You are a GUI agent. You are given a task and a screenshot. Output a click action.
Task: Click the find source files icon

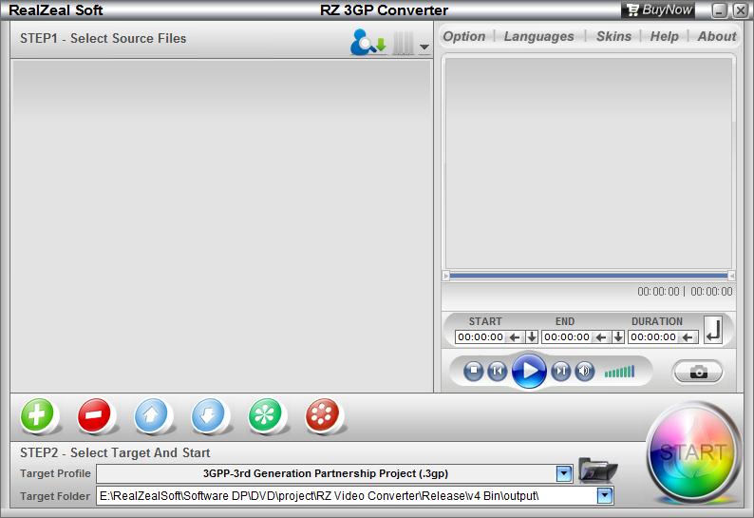[x=367, y=43]
